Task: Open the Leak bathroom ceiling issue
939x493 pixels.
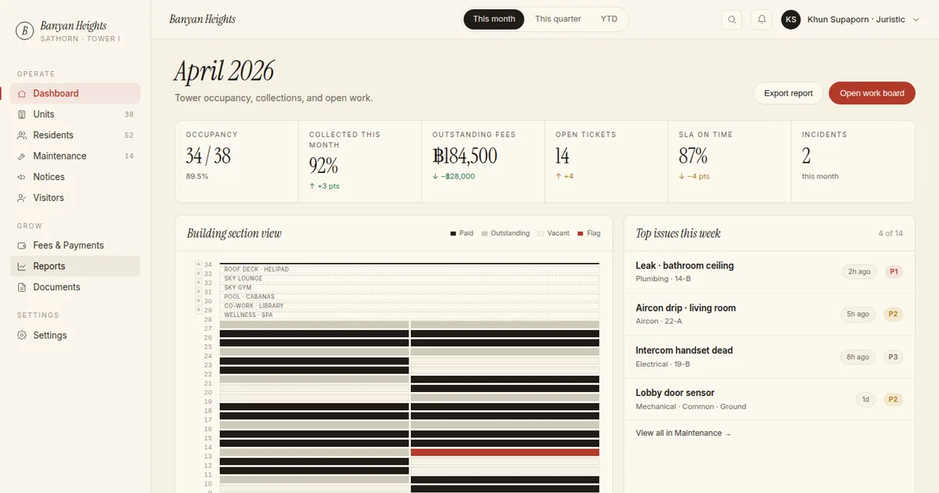Action: coord(769,272)
